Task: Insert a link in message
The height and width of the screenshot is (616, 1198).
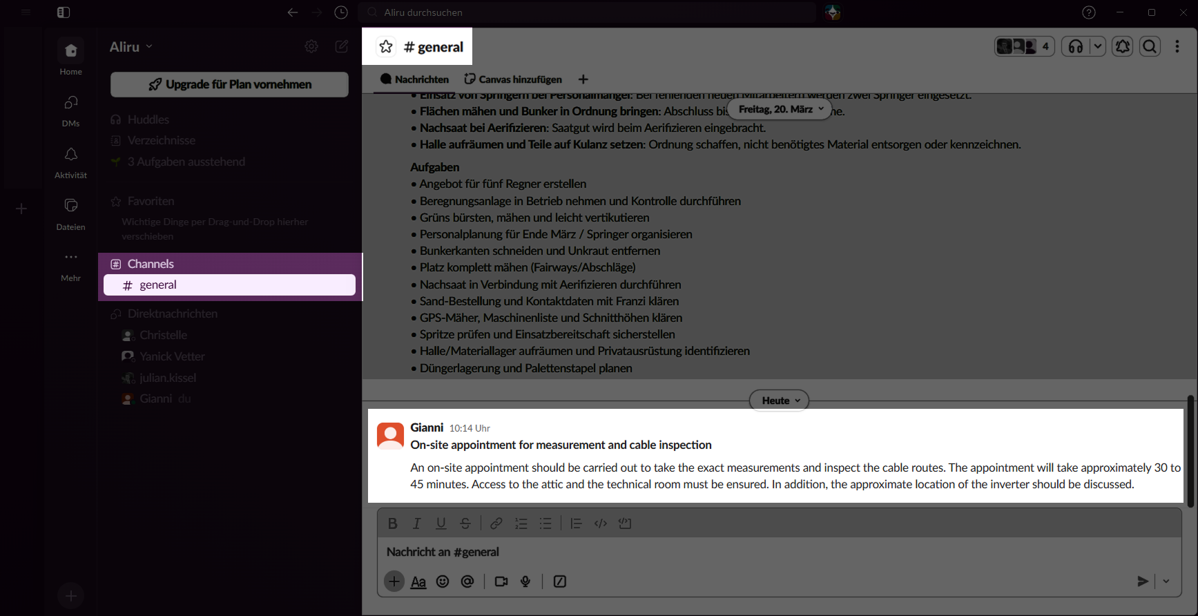Action: click(x=496, y=523)
